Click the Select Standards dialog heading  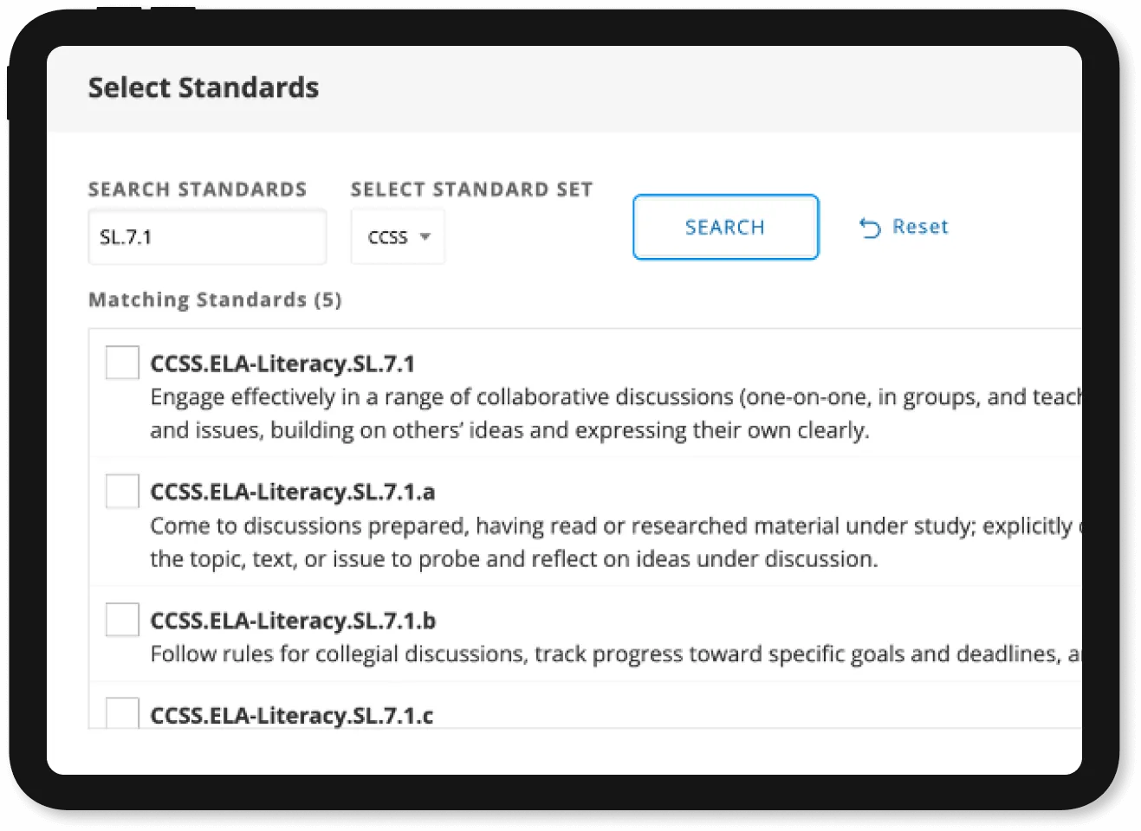pos(204,87)
